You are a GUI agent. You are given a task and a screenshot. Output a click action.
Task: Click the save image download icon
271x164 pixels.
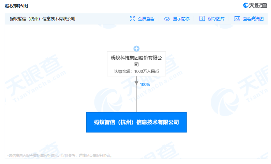click(202, 19)
